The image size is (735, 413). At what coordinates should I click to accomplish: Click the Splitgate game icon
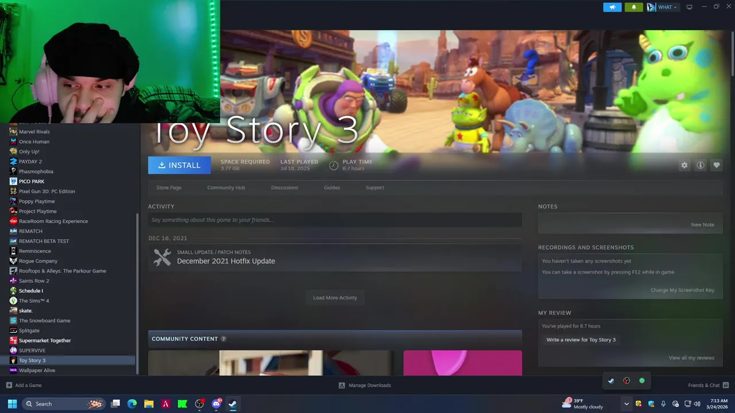[x=13, y=330]
